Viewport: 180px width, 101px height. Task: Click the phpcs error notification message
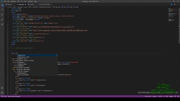point(158,93)
